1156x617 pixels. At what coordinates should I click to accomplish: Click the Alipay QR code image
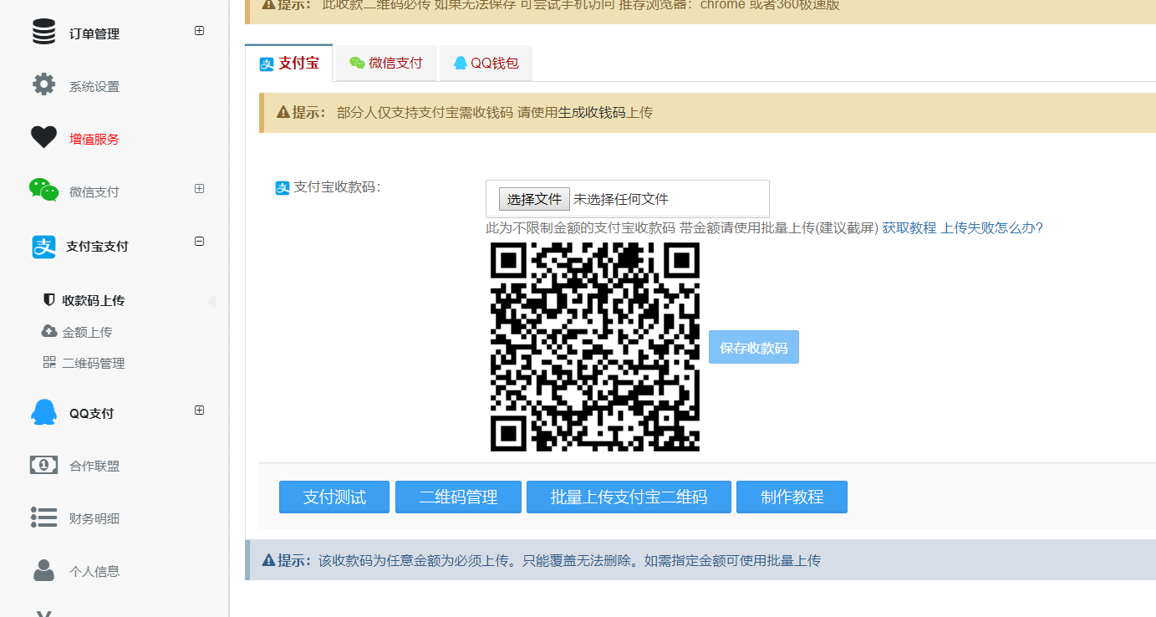click(x=594, y=347)
